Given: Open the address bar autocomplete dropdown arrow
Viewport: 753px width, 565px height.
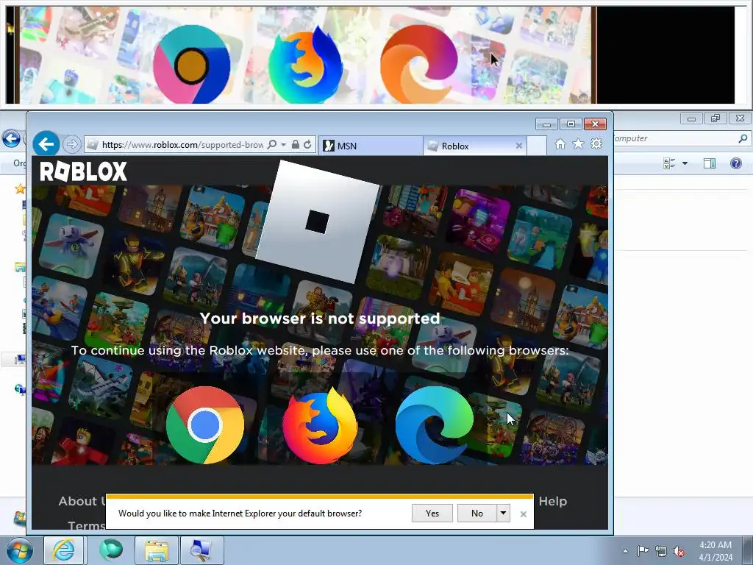Looking at the screenshot, I should click(283, 145).
